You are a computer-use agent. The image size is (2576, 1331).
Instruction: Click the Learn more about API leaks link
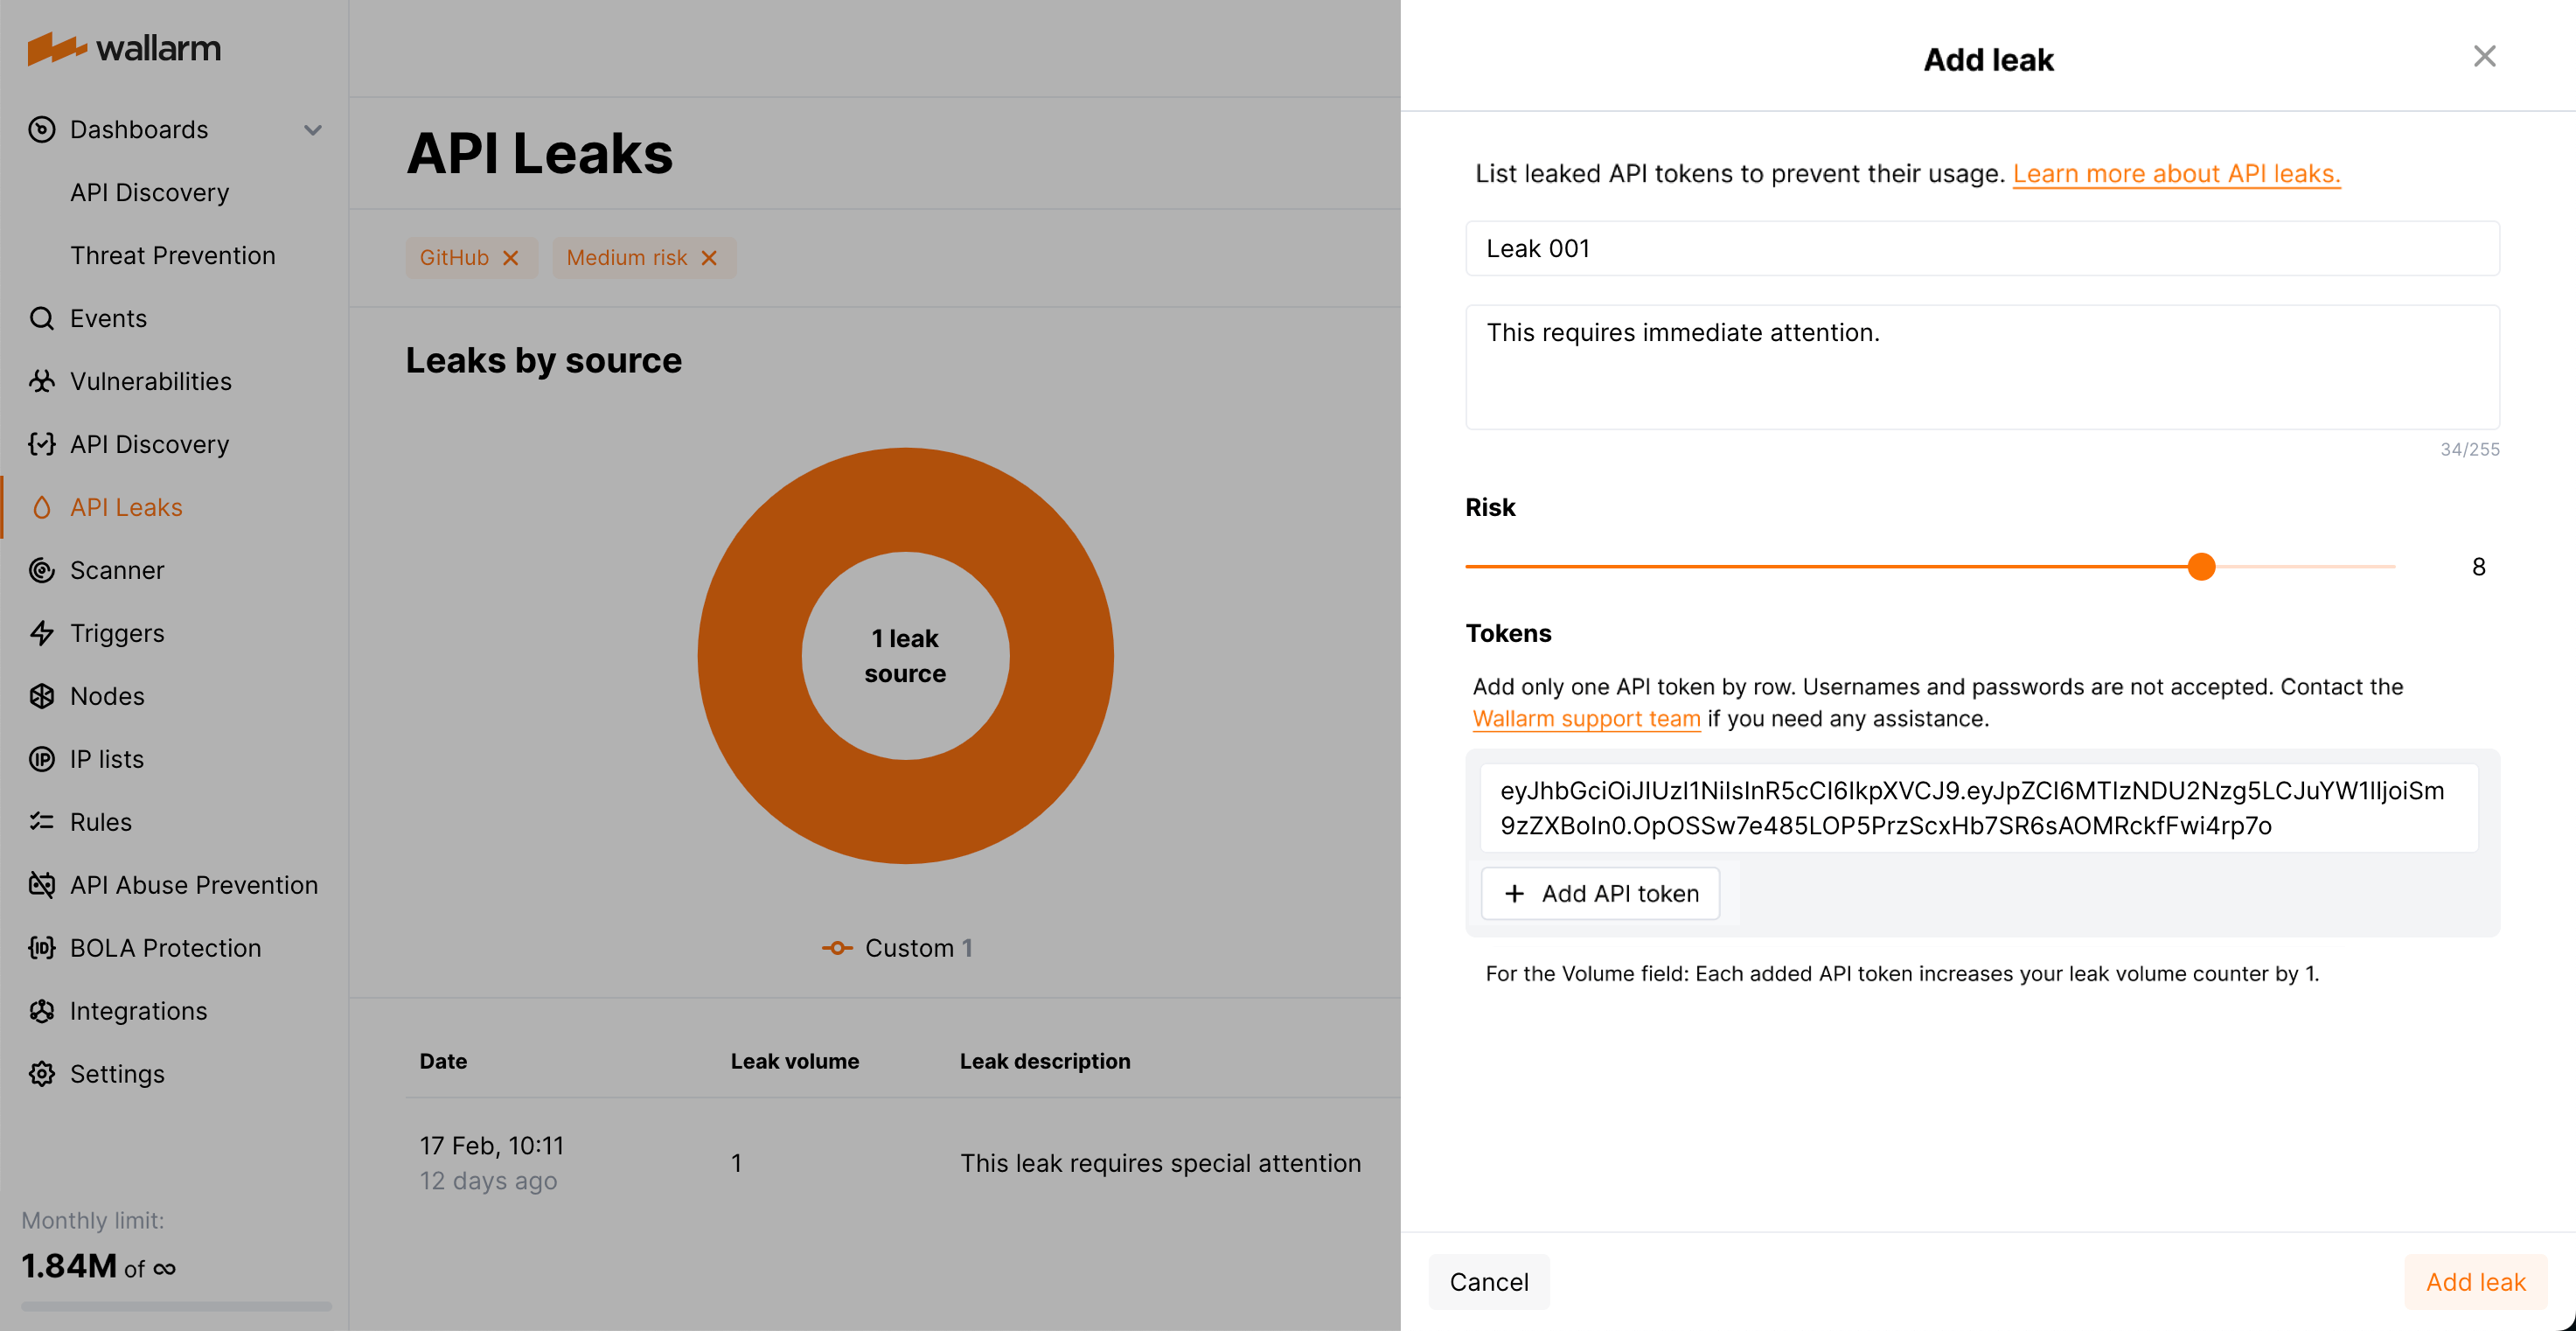pyautogui.click(x=2176, y=173)
